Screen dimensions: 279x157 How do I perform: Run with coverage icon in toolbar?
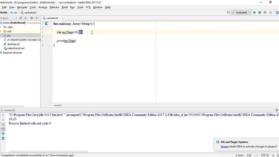[265, 13]
